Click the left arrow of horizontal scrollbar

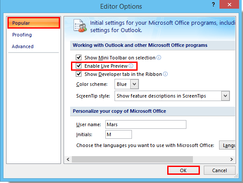click(x=68, y=159)
